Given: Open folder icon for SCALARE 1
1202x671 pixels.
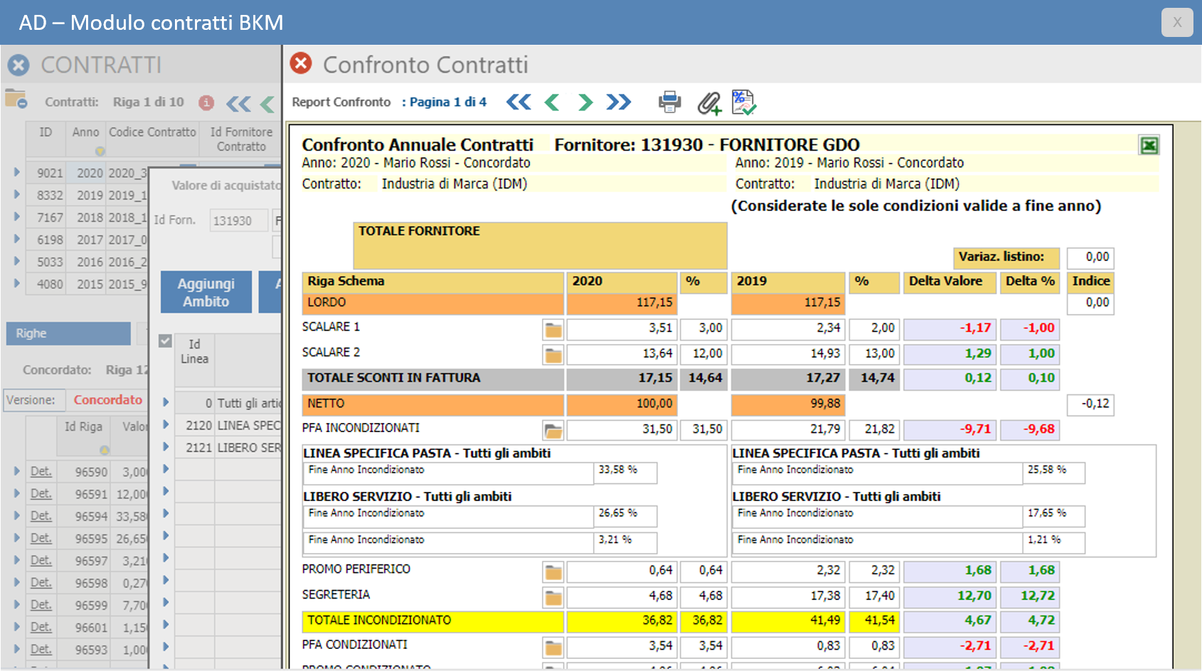Looking at the screenshot, I should 553,330.
